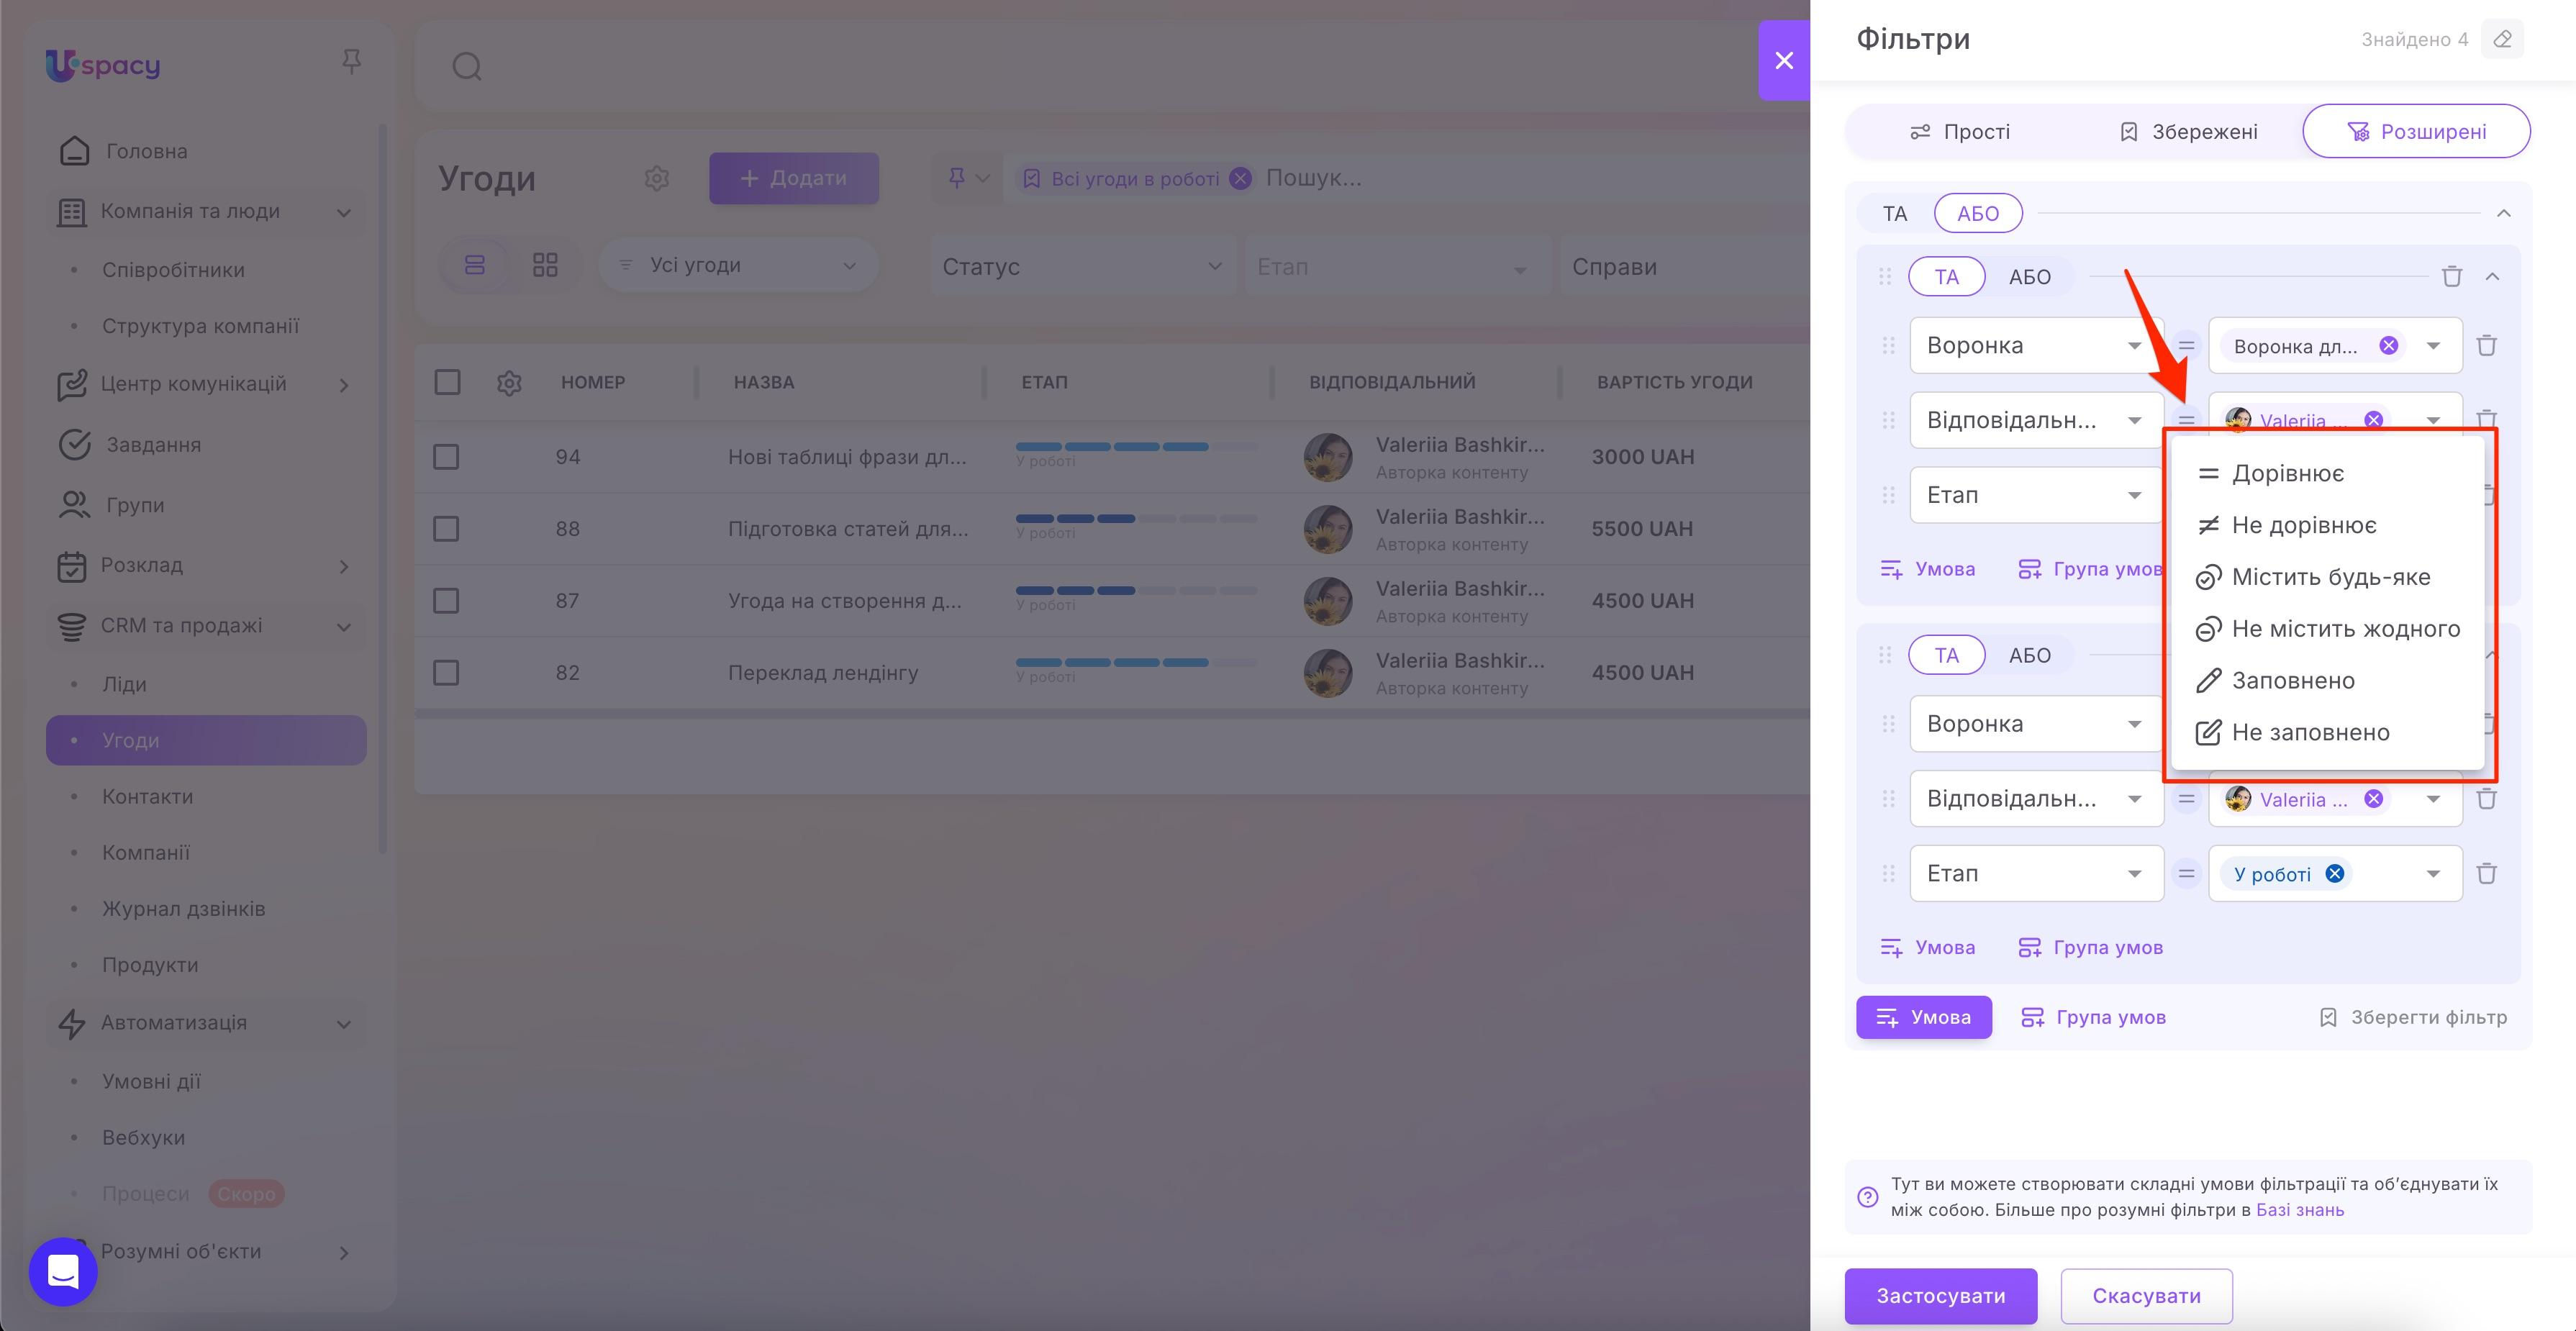Clear filters using the eraser icon
The width and height of the screenshot is (2576, 1331).
2503,39
